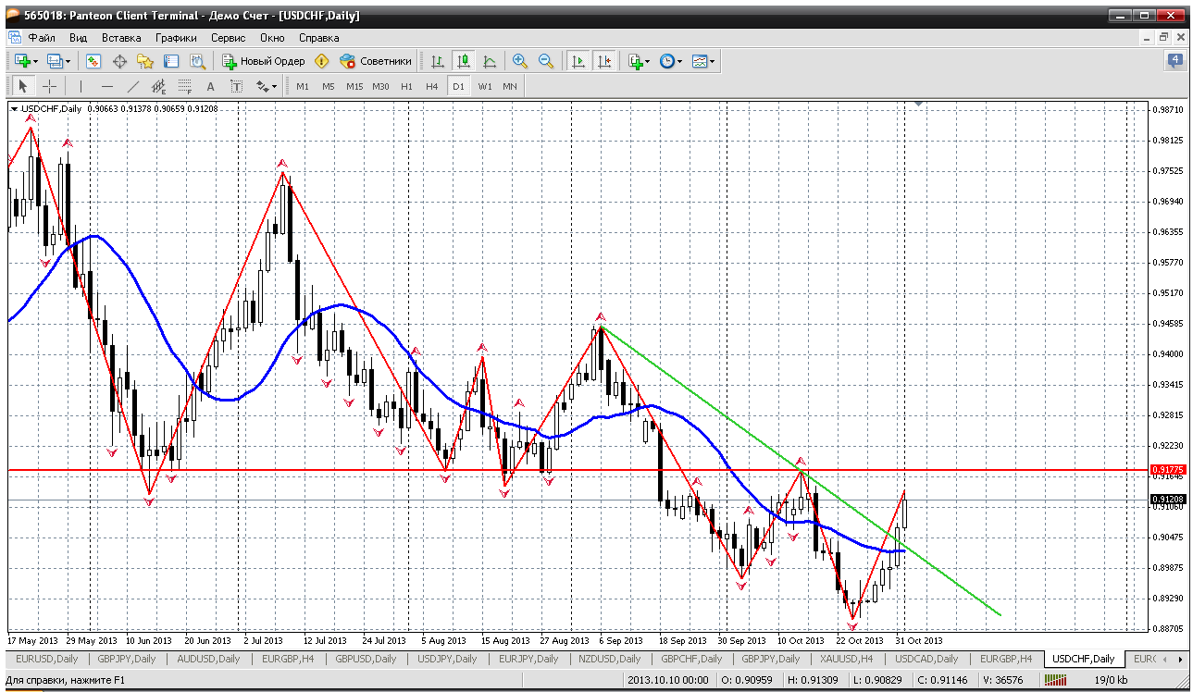Toggle chart Auto Scroll button
Image resolution: width=1193 pixels, height=692 pixels.
[578, 61]
